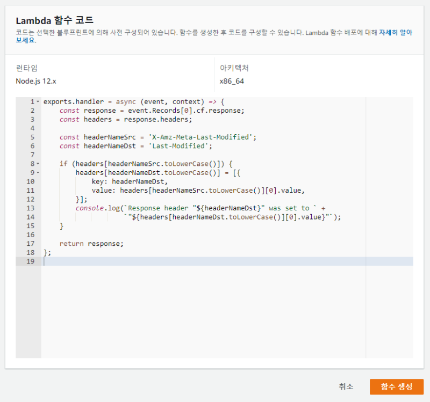
Task: Click the 'Lambda 함수 코드' section heading
Action: point(54,21)
